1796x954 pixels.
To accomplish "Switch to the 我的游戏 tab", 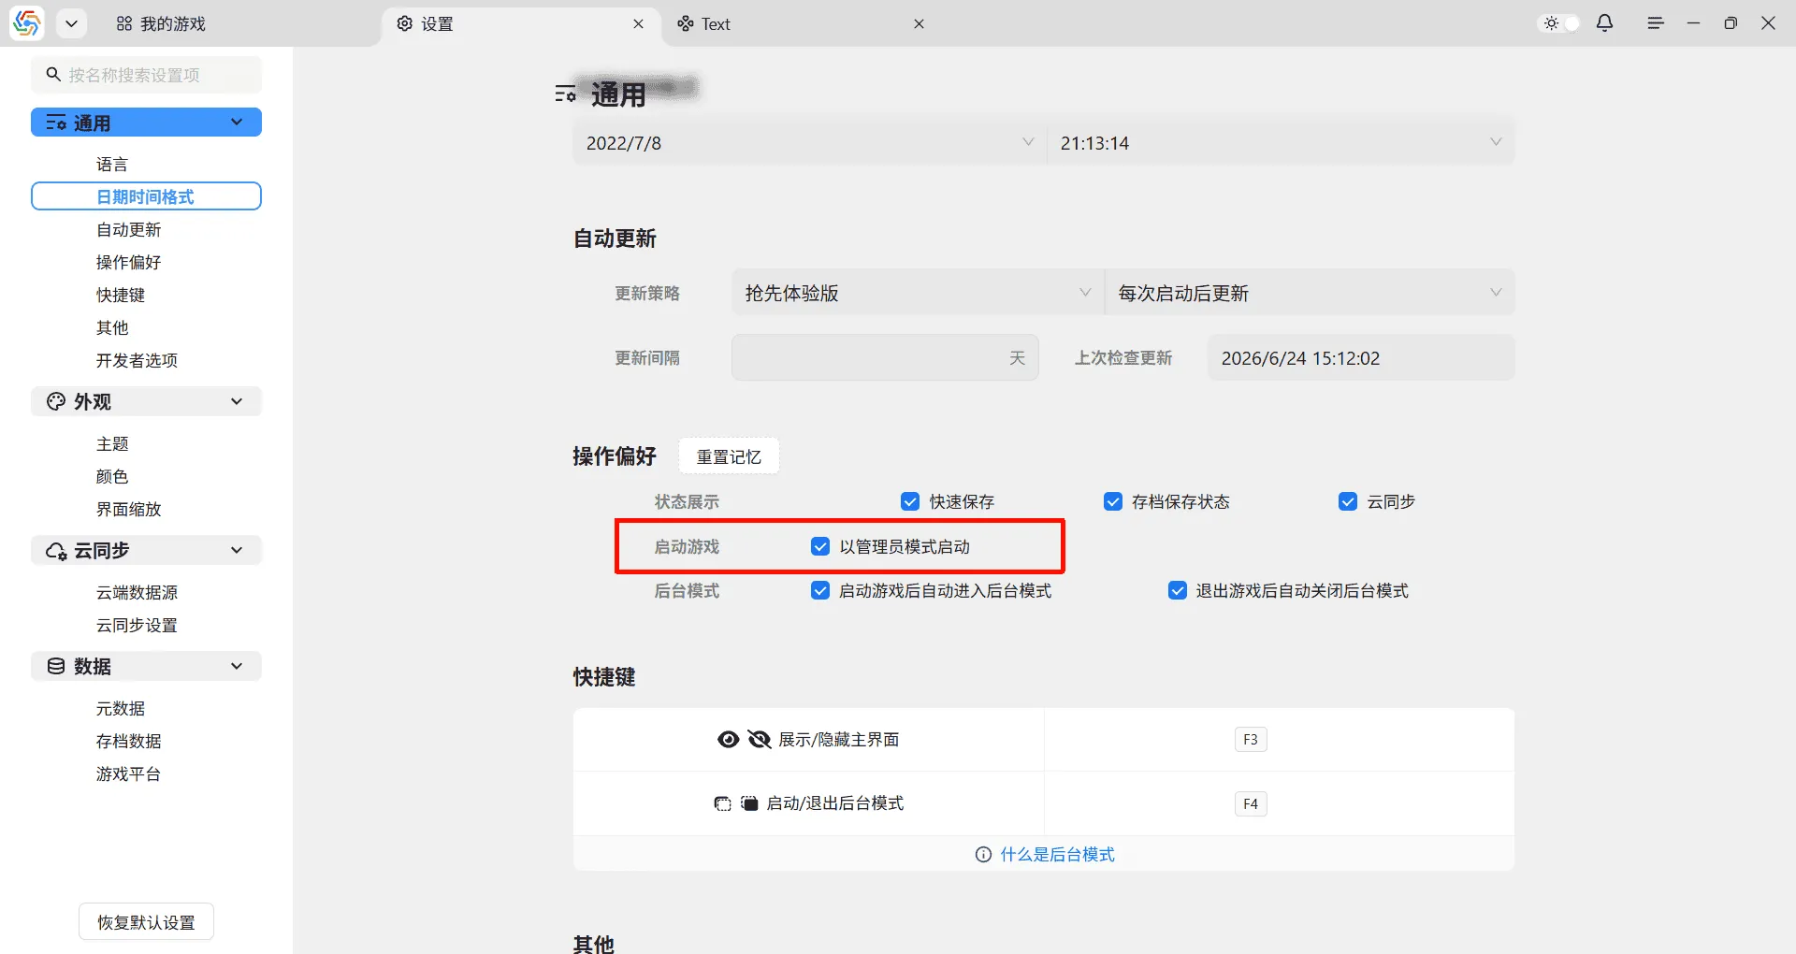I will pyautogui.click(x=161, y=23).
